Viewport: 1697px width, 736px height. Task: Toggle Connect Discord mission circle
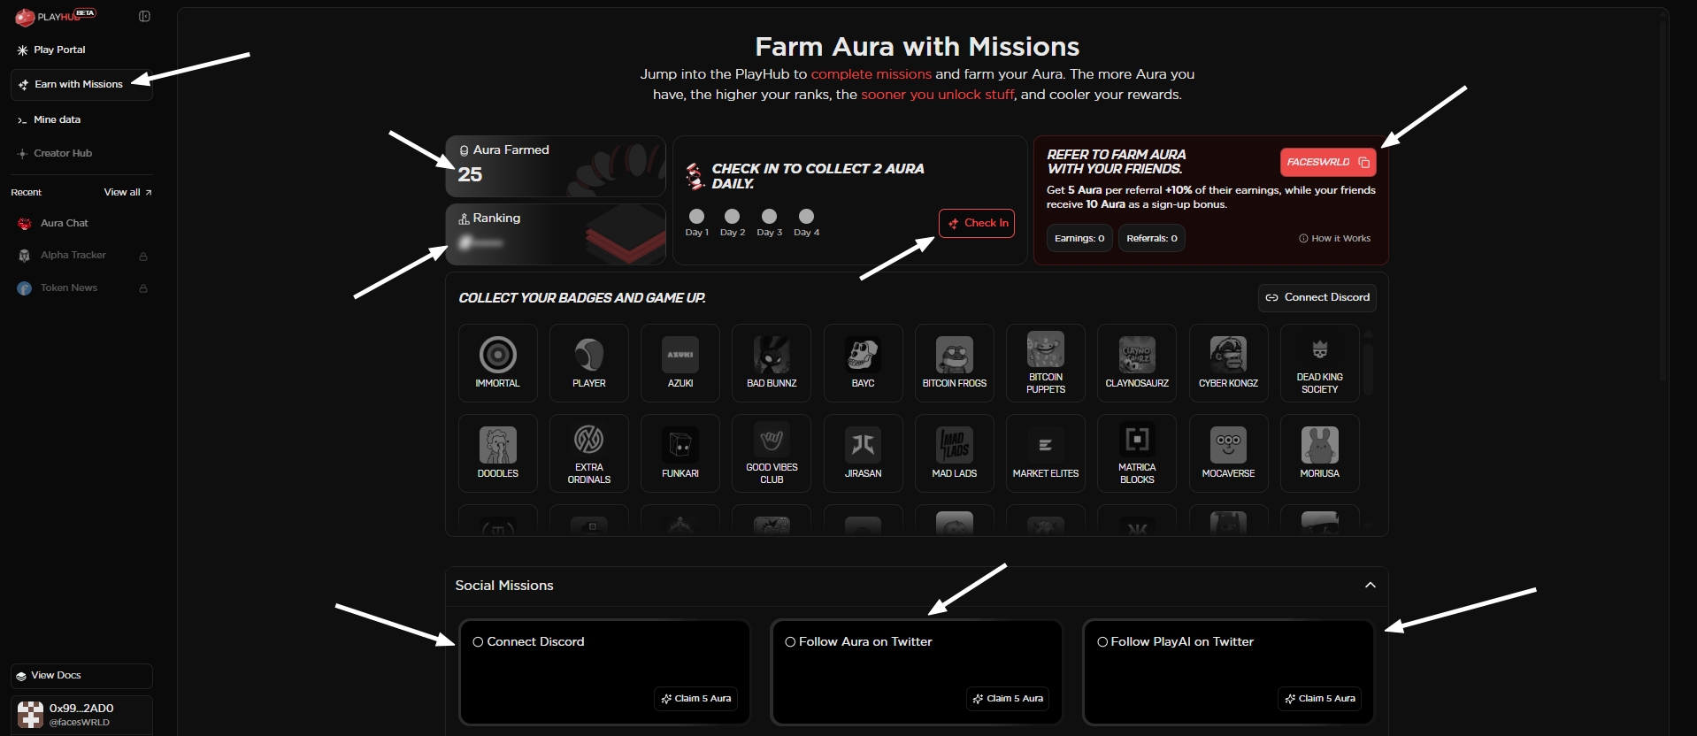pos(478,642)
